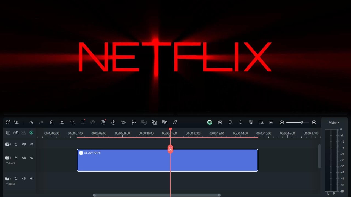Open the Text tool in toolbar
351x197 pixels.
tap(72, 122)
